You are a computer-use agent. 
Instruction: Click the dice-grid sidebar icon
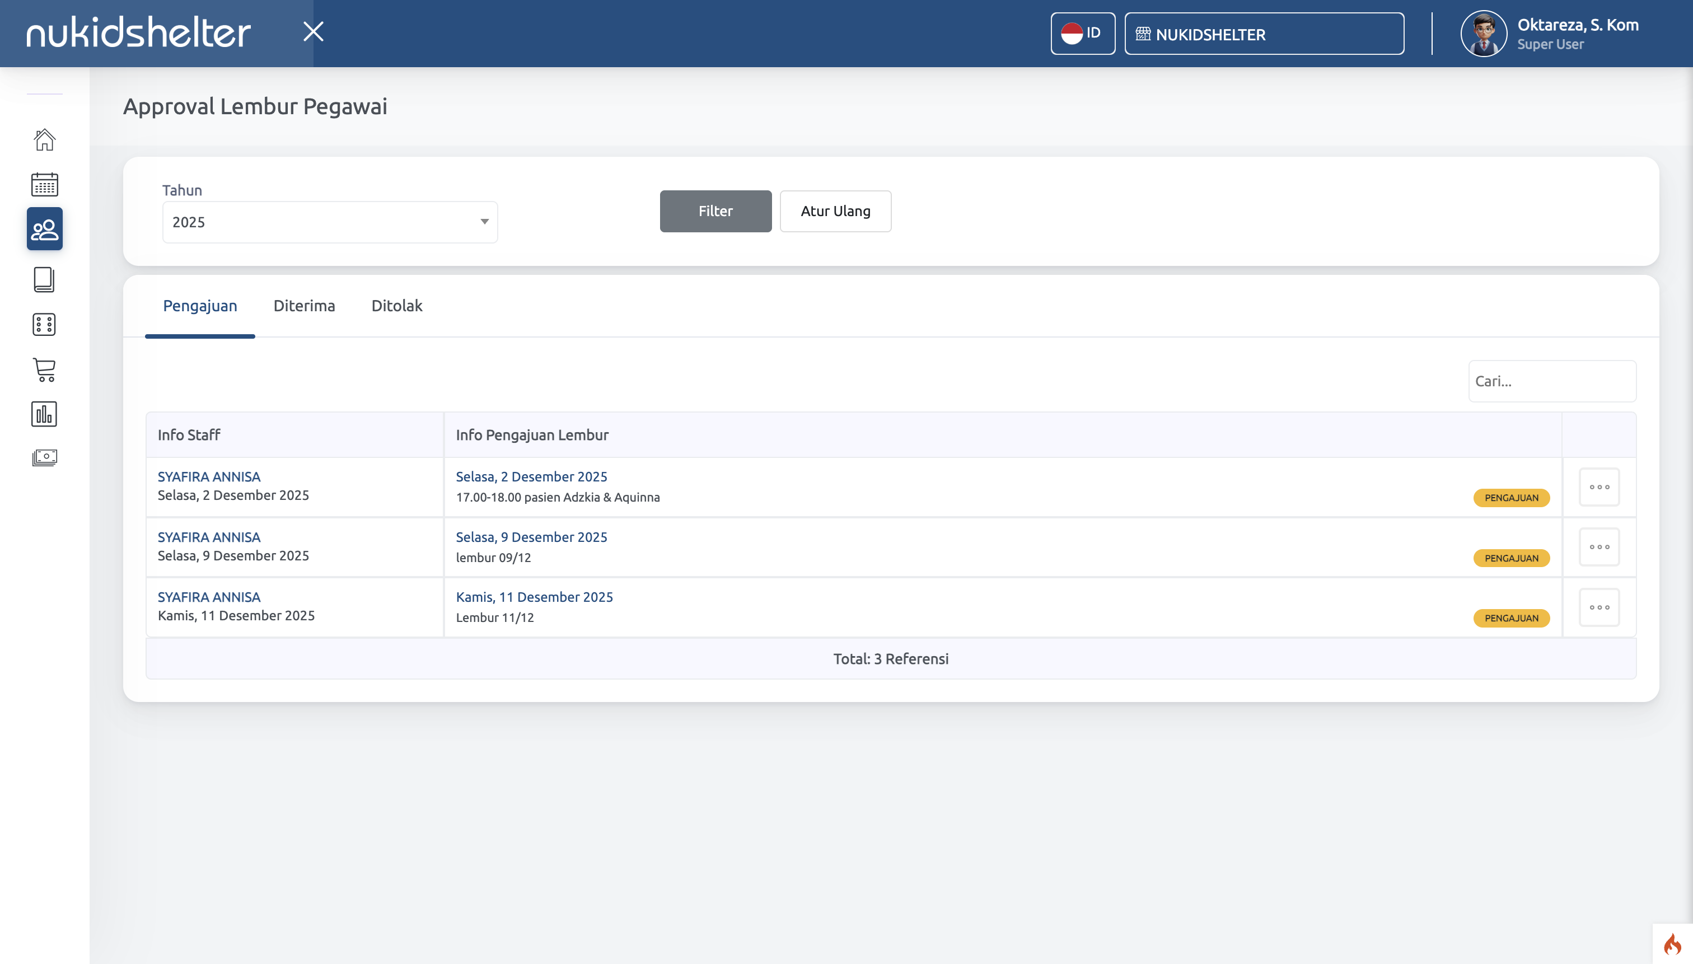(x=44, y=325)
